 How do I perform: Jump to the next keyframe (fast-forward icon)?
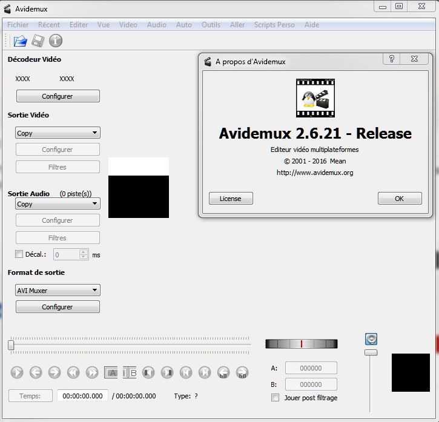click(92, 372)
